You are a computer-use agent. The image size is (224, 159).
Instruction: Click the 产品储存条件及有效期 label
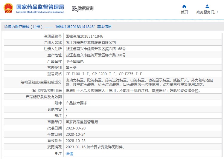(44, 97)
